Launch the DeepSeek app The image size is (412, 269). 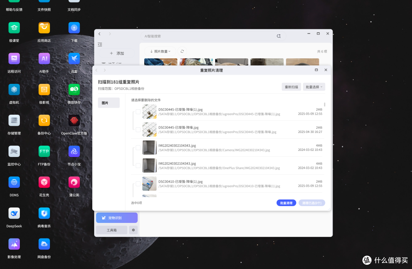click(14, 213)
